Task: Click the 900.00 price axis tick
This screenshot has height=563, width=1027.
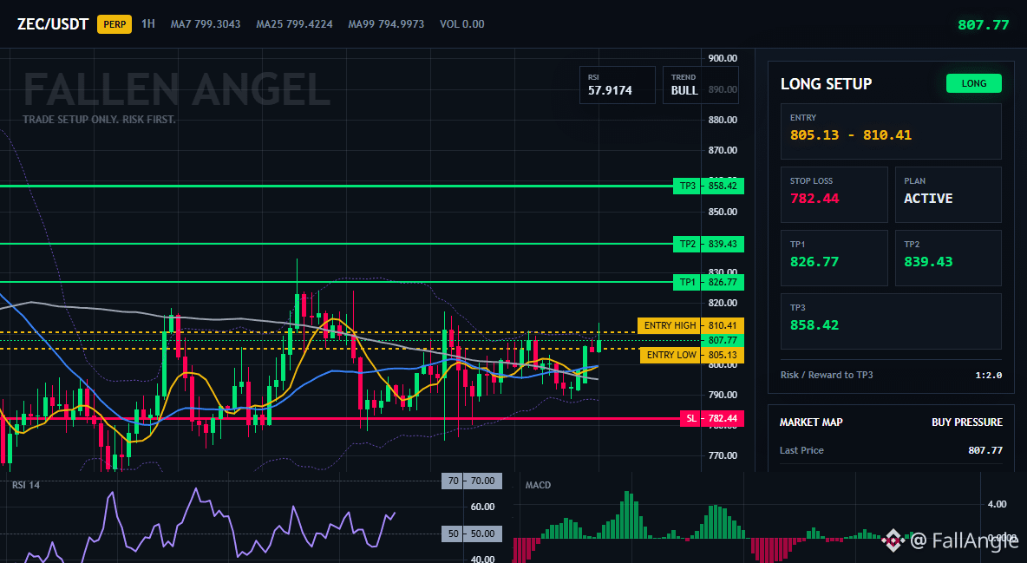Action: point(723,58)
